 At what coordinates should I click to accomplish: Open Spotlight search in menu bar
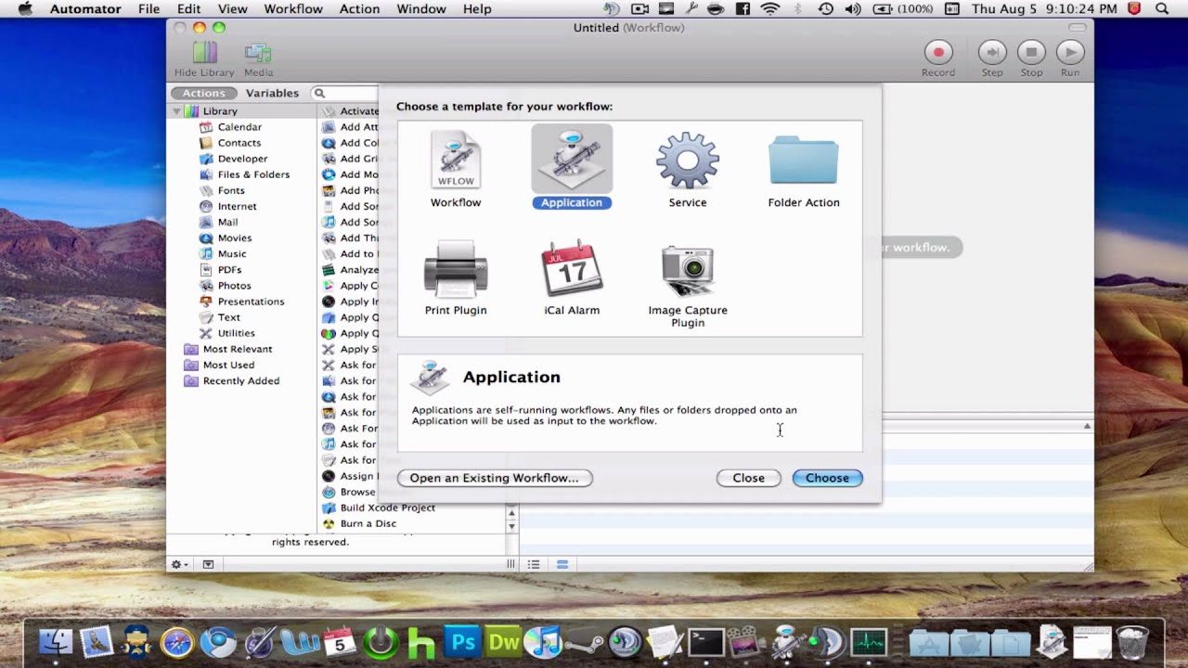[x=1161, y=9]
